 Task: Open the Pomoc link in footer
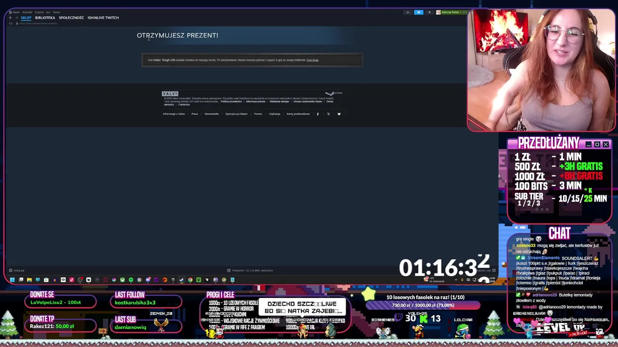coord(258,114)
